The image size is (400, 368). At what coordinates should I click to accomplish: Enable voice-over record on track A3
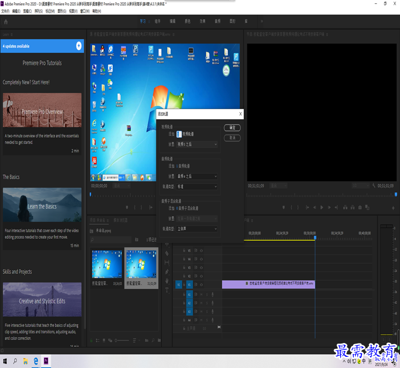213,312
